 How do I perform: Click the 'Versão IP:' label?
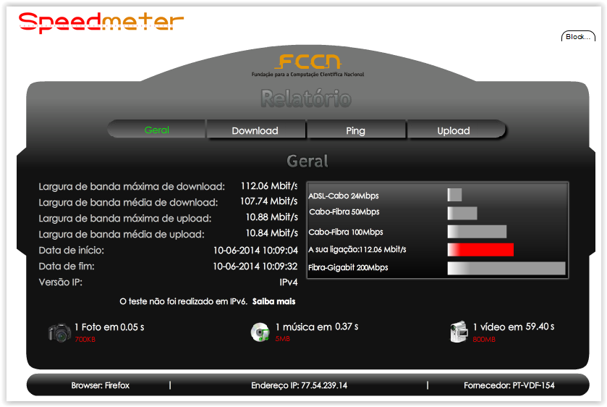(x=60, y=282)
